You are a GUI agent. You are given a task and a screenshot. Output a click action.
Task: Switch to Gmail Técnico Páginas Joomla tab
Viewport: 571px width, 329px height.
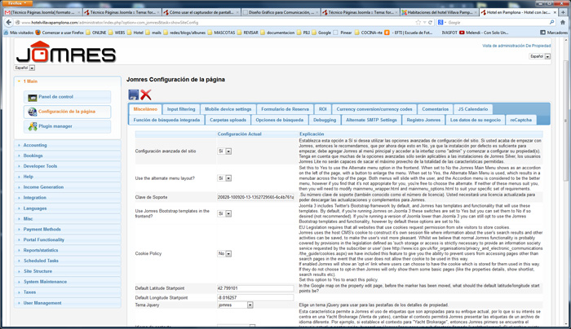click(x=42, y=12)
